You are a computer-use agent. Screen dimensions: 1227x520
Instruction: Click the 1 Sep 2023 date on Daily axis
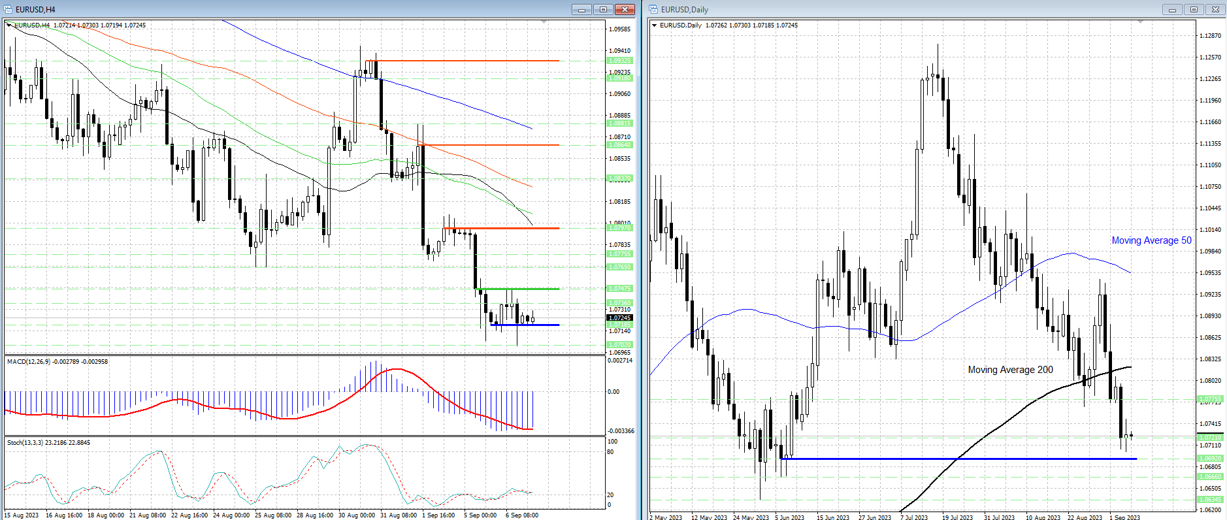click(1124, 517)
